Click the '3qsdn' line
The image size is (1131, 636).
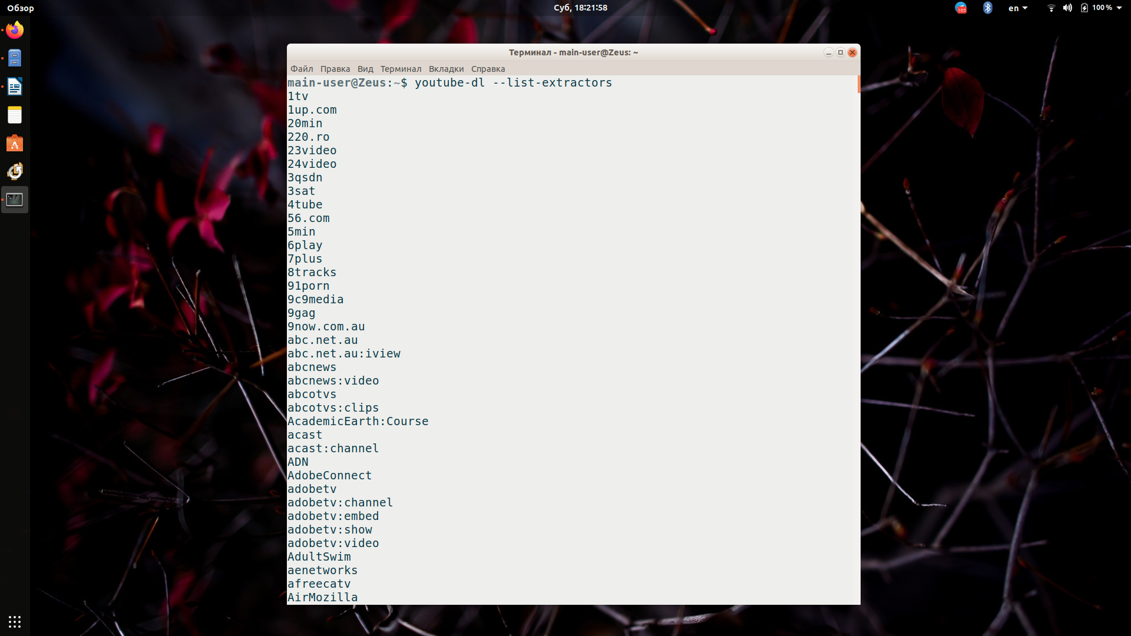(x=305, y=178)
